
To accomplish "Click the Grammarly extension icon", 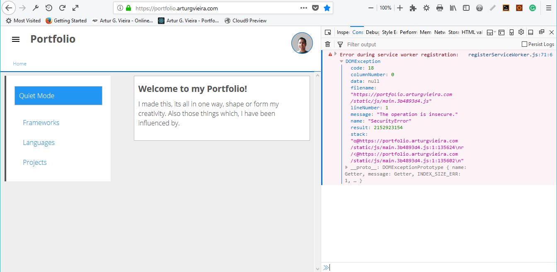I will click(x=533, y=8).
